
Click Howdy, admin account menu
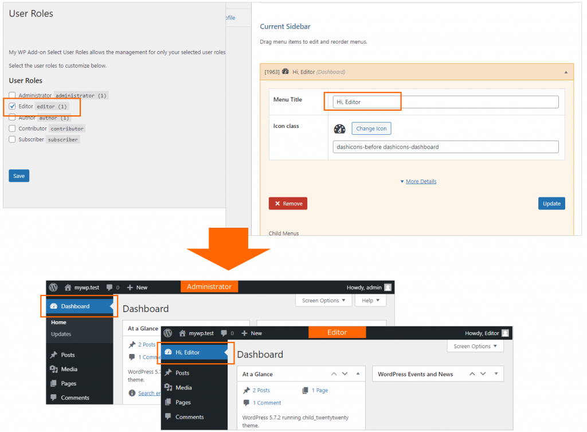[x=369, y=287]
